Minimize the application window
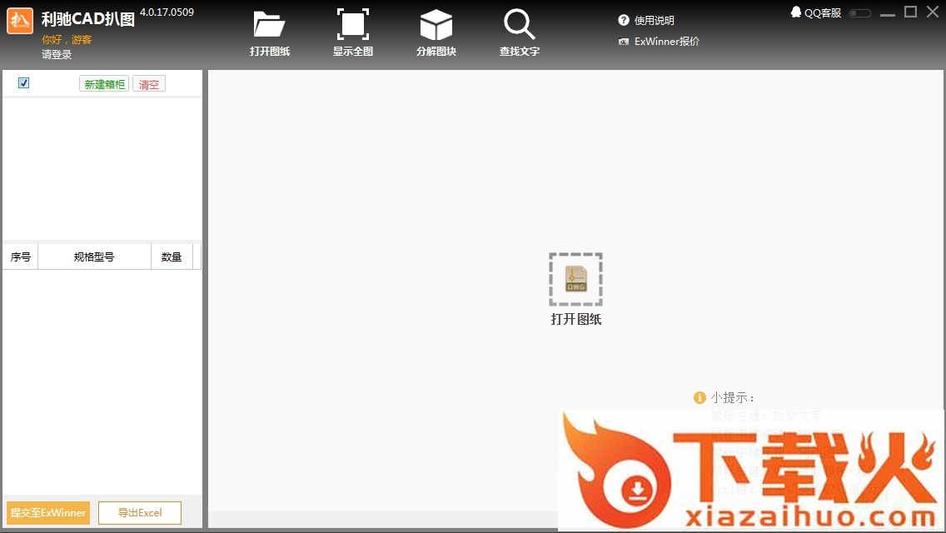Image resolution: width=946 pixels, height=533 pixels. tap(889, 12)
